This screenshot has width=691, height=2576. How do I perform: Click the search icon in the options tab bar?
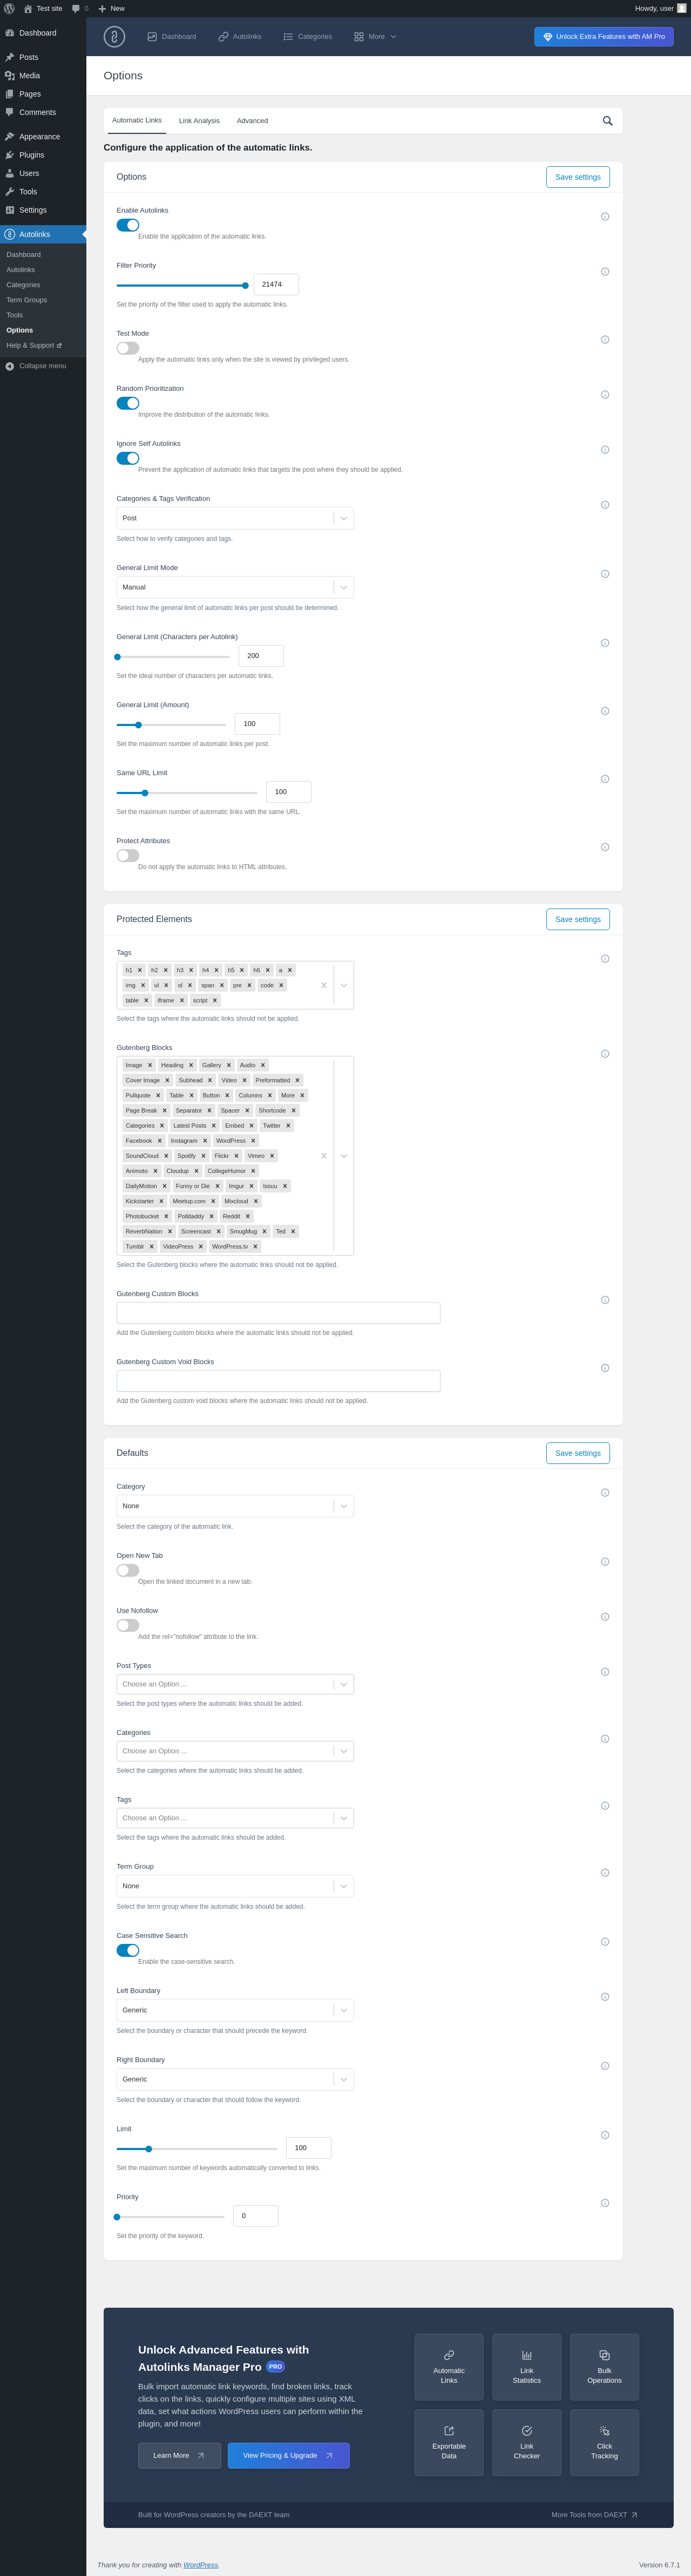pos(607,121)
